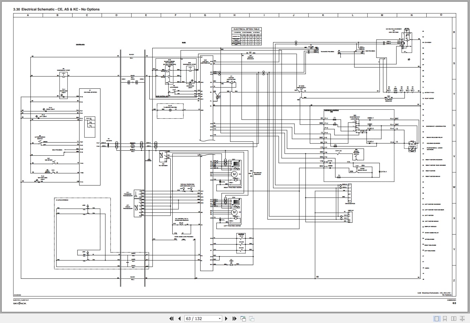The image size is (470, 323).
Task: Jump to the last page
Action: pos(234,318)
